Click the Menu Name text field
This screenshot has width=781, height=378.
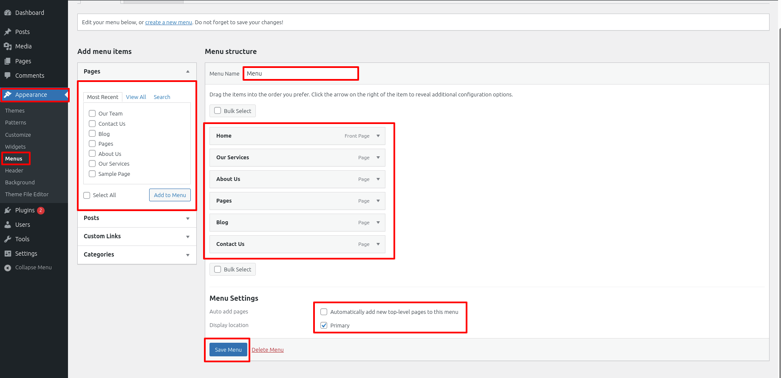click(301, 73)
